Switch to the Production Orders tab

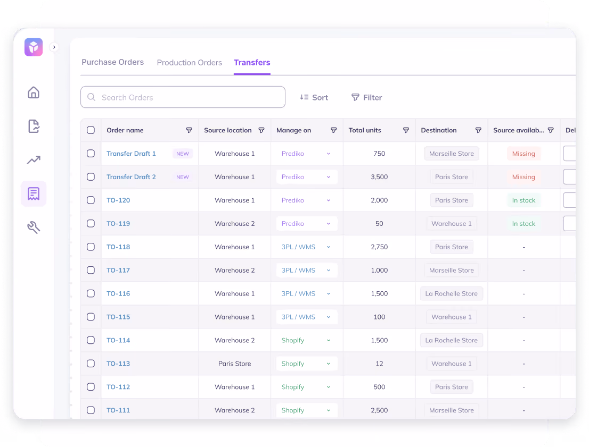[x=190, y=63]
